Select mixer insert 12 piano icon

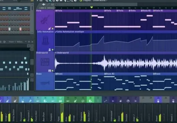click(x=60, y=101)
